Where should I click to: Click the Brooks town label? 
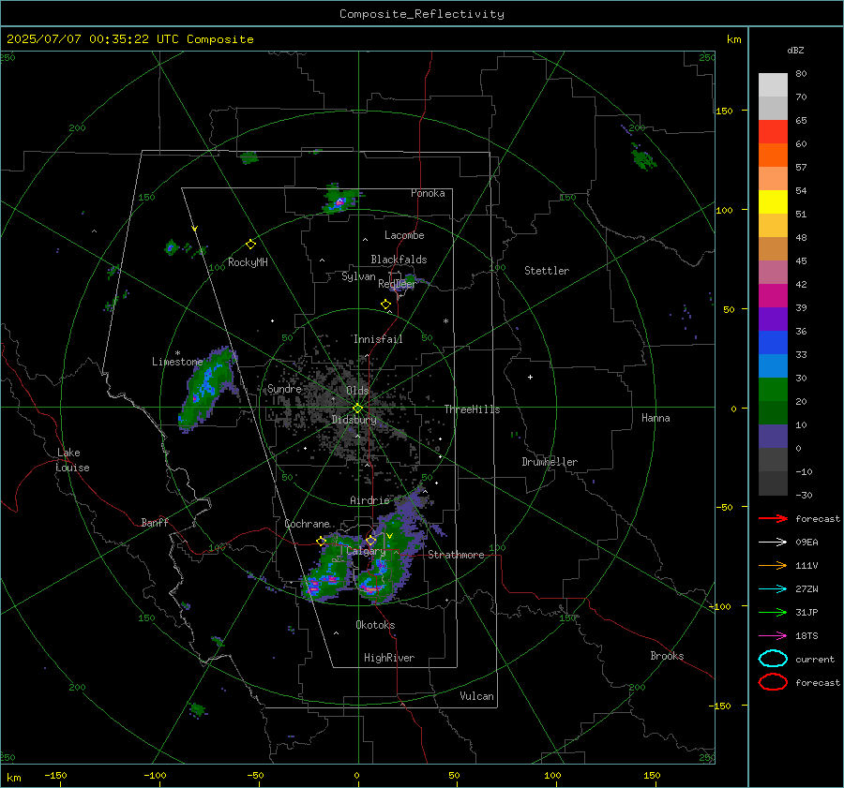pos(667,656)
